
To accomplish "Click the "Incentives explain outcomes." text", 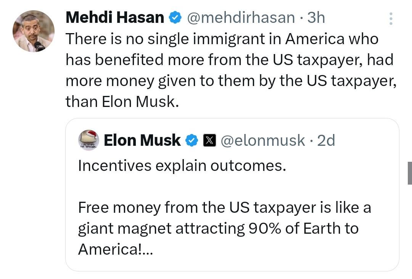I will tap(182, 166).
